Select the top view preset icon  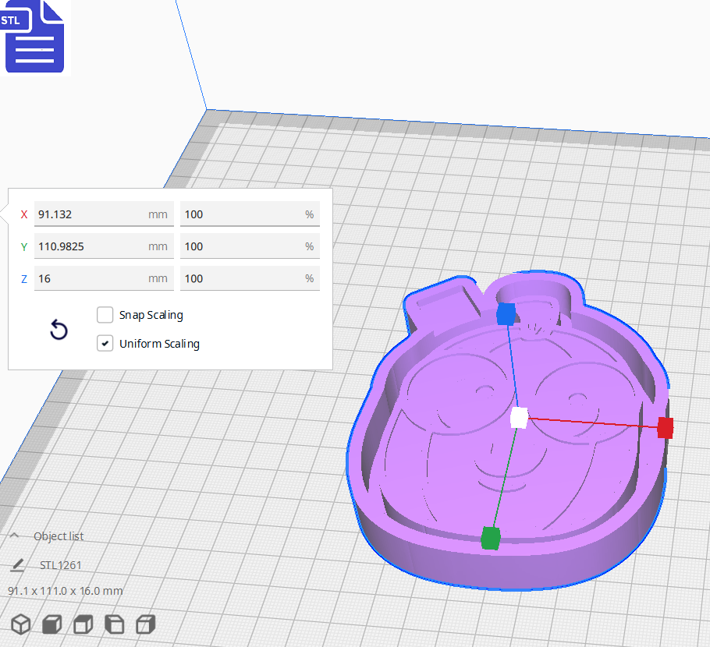click(82, 624)
